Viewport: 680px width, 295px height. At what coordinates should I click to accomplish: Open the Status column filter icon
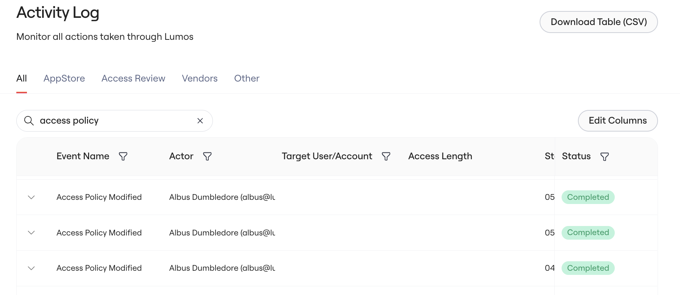pos(604,157)
